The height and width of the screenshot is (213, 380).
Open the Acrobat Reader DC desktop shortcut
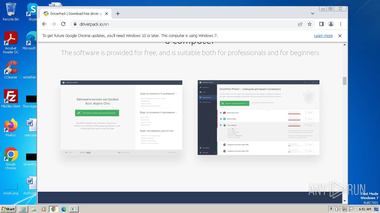click(x=11, y=43)
